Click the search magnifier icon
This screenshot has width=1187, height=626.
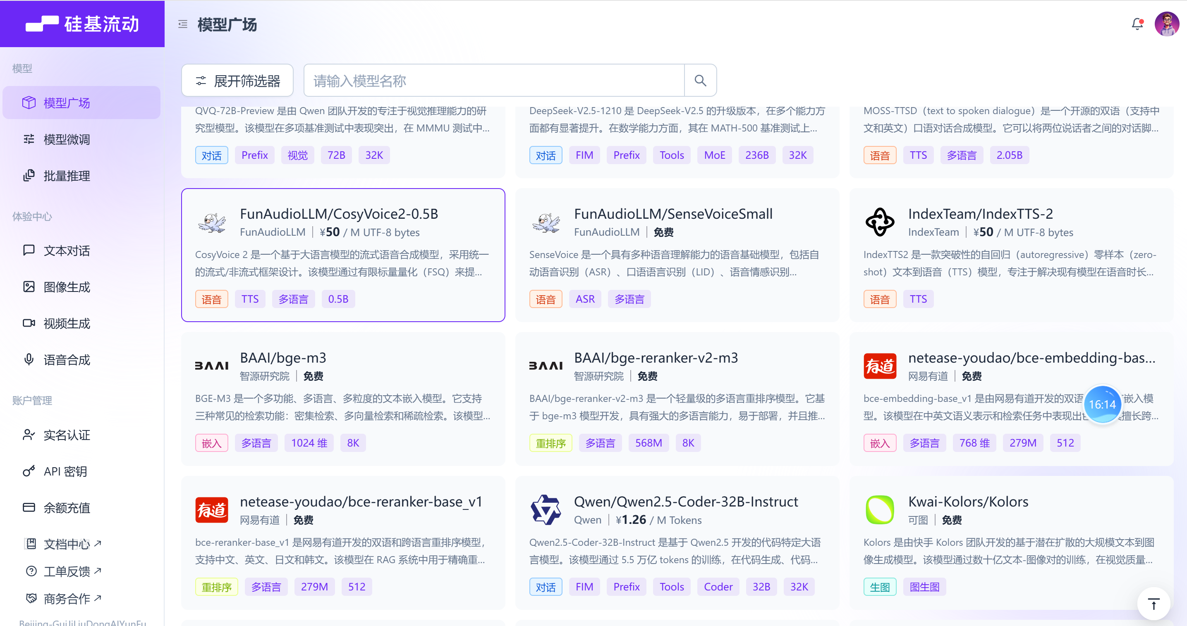tap(700, 81)
